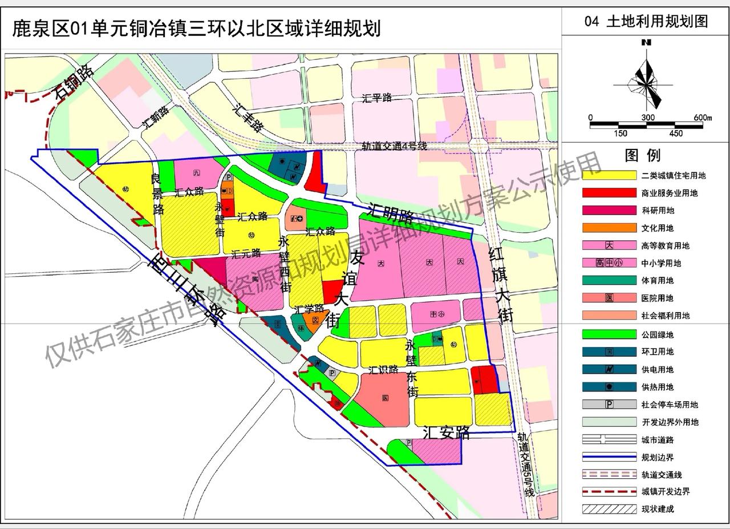
Task: Click the 社会停车场用地 P legend symbol
Action: pyautogui.click(x=609, y=404)
